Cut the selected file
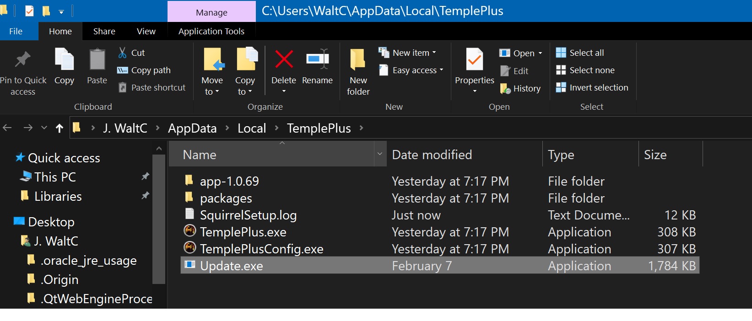This screenshot has height=321, width=752. (131, 53)
